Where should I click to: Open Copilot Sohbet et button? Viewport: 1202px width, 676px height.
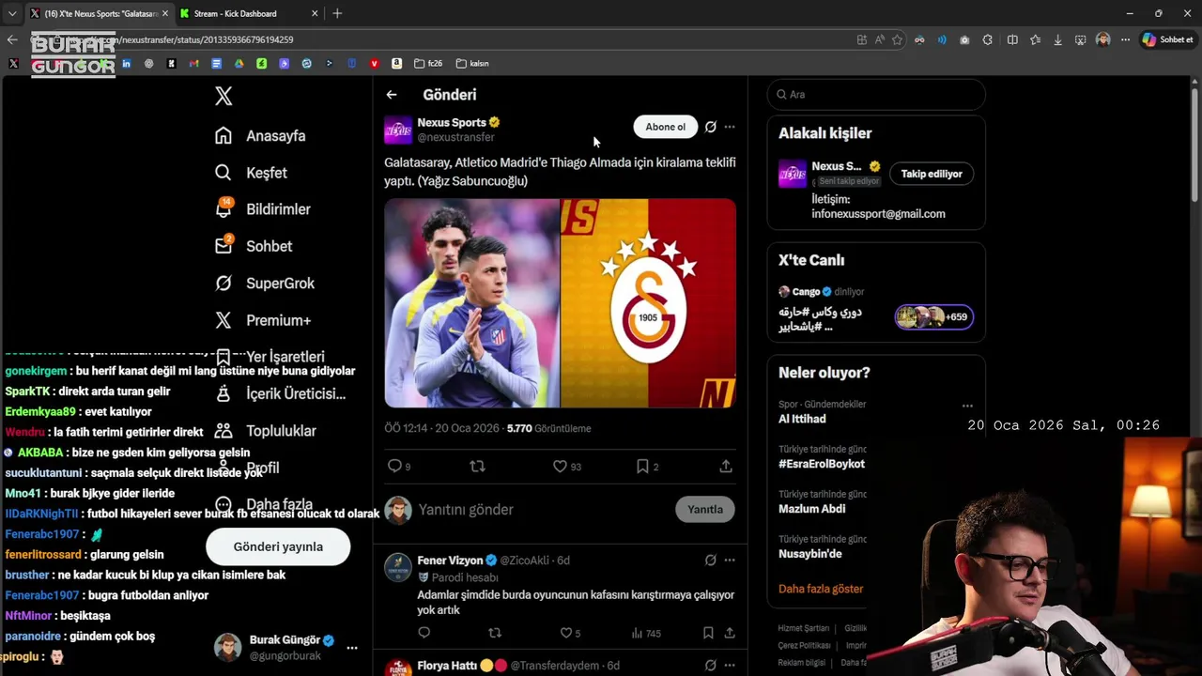[1168, 40]
